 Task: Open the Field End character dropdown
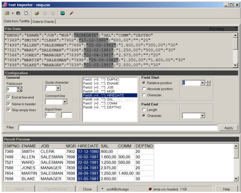click(x=202, y=115)
